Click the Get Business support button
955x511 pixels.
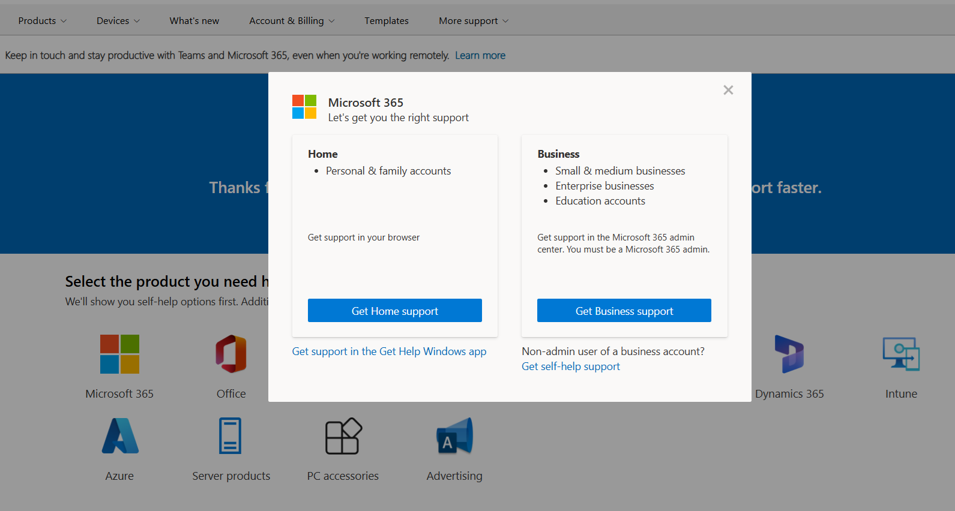tap(624, 311)
